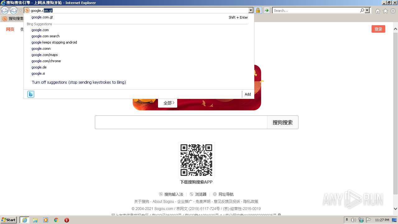Expand the address bar autocomplete dropdown arrow
The width and height of the screenshot is (398, 224).
(x=251, y=11)
